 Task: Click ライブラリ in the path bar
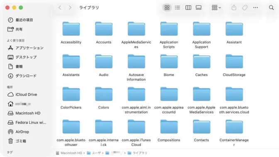[x=137, y=153]
